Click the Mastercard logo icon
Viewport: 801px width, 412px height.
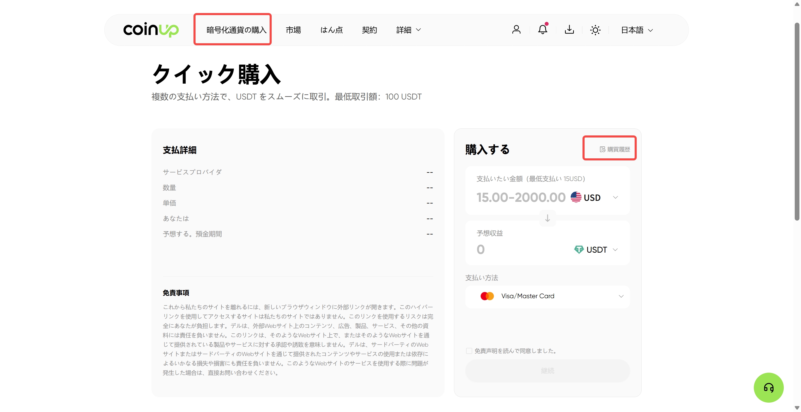[x=487, y=296]
